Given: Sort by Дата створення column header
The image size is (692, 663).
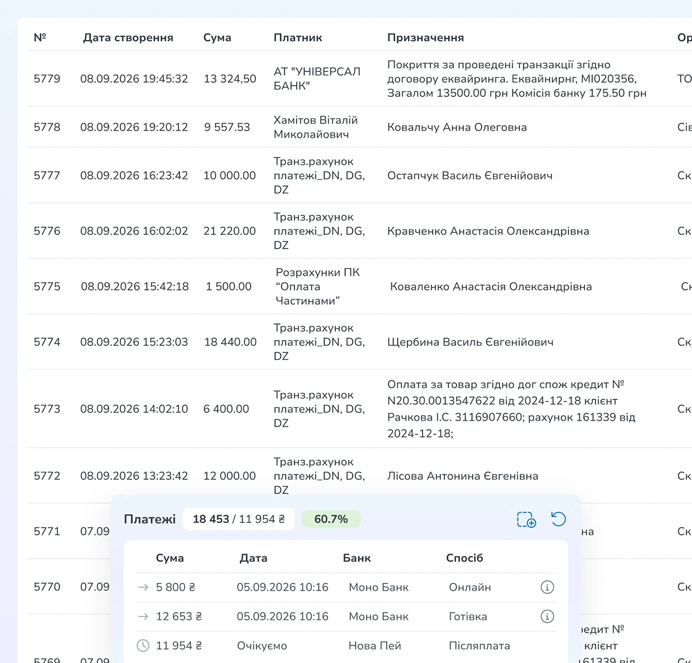Looking at the screenshot, I should (x=128, y=38).
